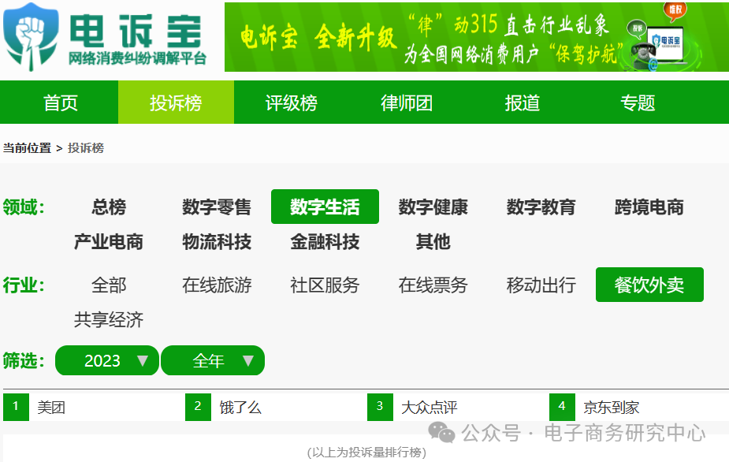Select the 律师团 navigation item
This screenshot has height=462, width=729.
click(x=405, y=102)
